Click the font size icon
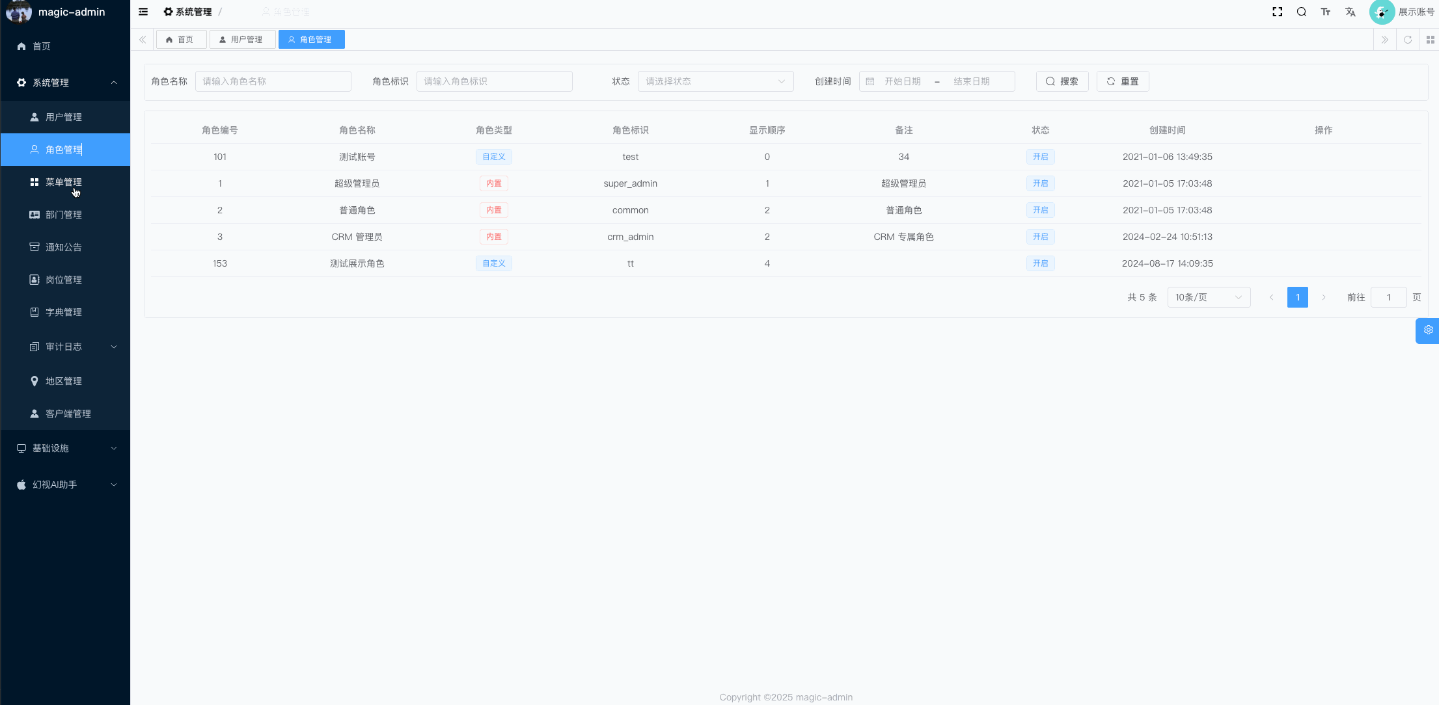 coord(1325,12)
